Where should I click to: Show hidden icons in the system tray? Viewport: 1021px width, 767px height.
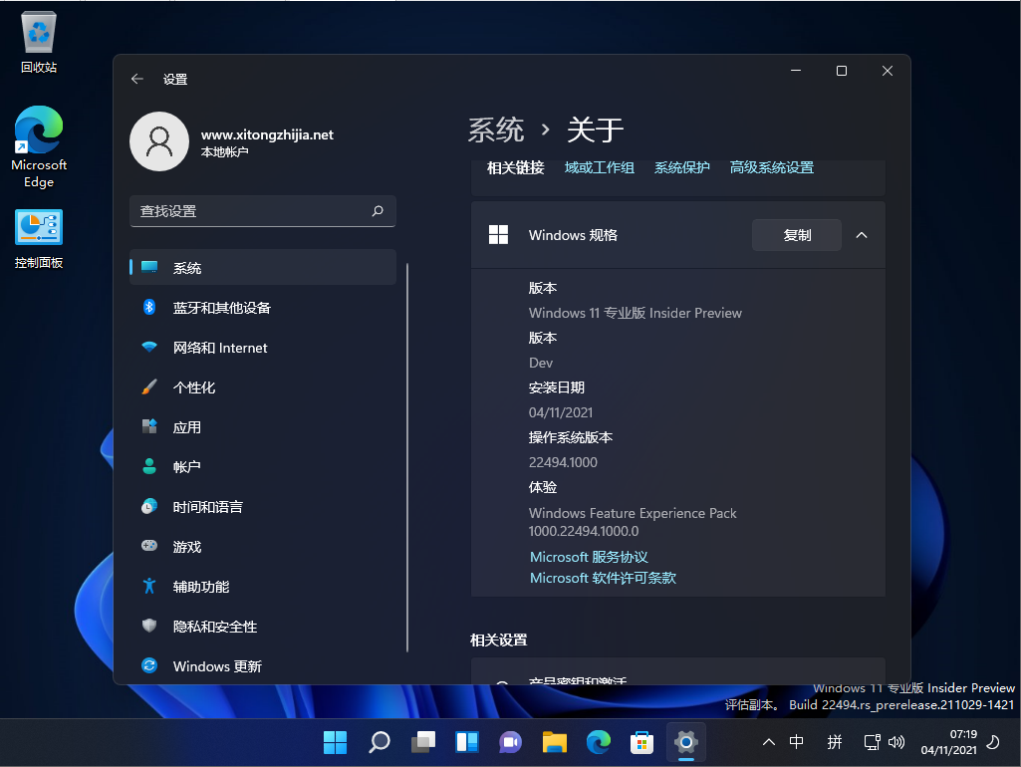point(768,742)
